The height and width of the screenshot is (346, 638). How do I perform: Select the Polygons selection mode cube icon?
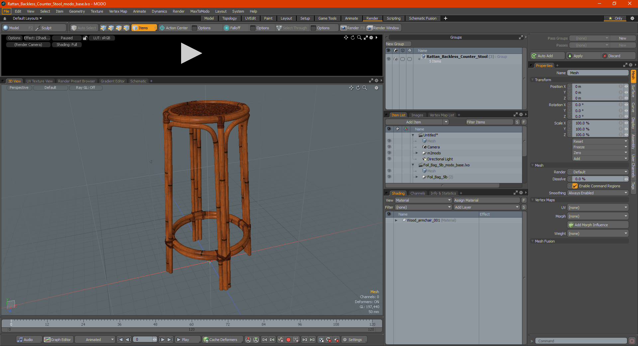point(119,28)
